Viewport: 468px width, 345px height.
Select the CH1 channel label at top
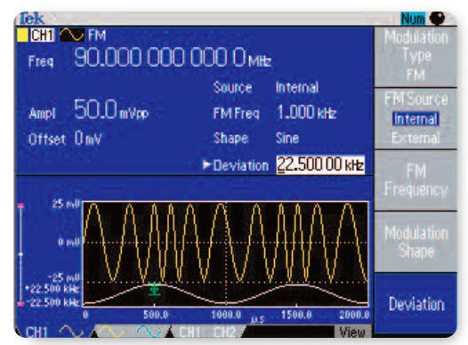coord(43,36)
